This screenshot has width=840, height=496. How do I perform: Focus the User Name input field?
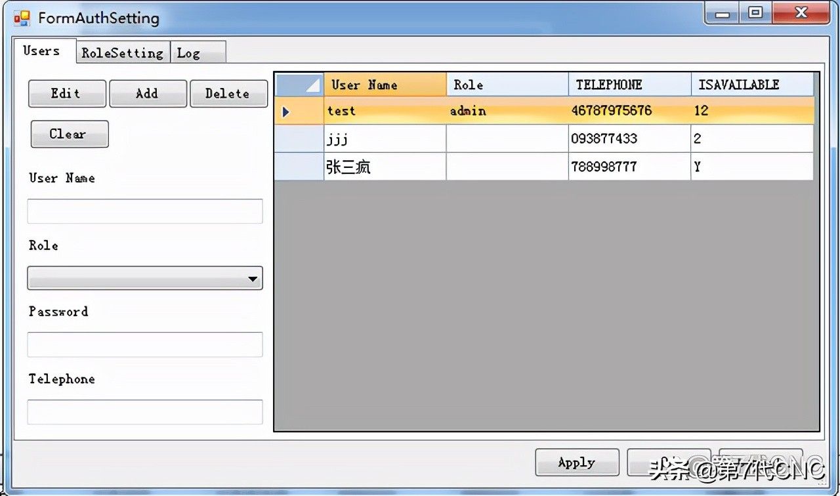[145, 211]
